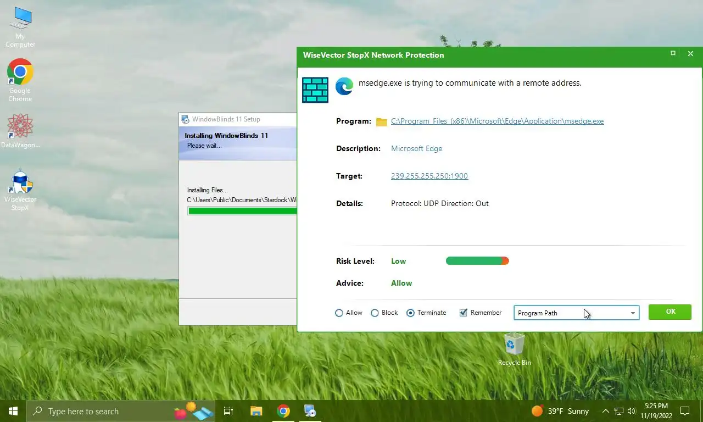703x422 pixels.
Task: Open the setup installer taskbar icon
Action: (310, 411)
